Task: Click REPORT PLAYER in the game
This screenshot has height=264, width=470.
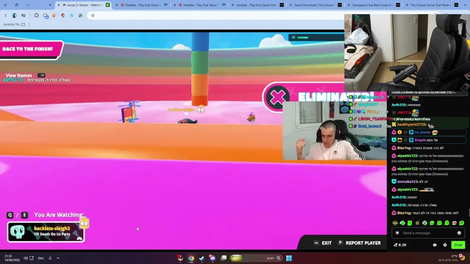Action: coord(359,243)
